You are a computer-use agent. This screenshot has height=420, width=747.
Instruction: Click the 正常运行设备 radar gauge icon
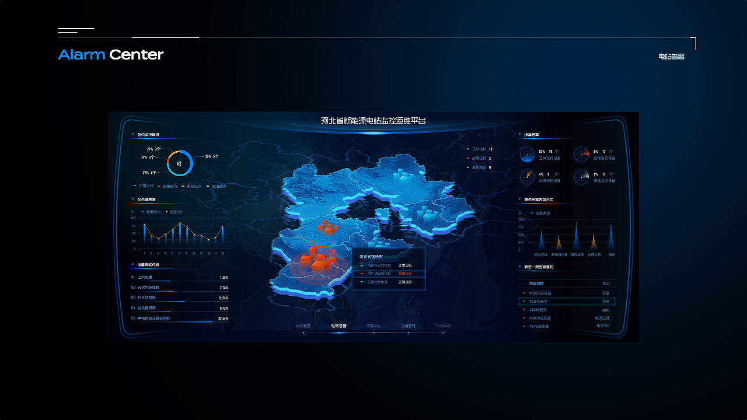pyautogui.click(x=527, y=155)
